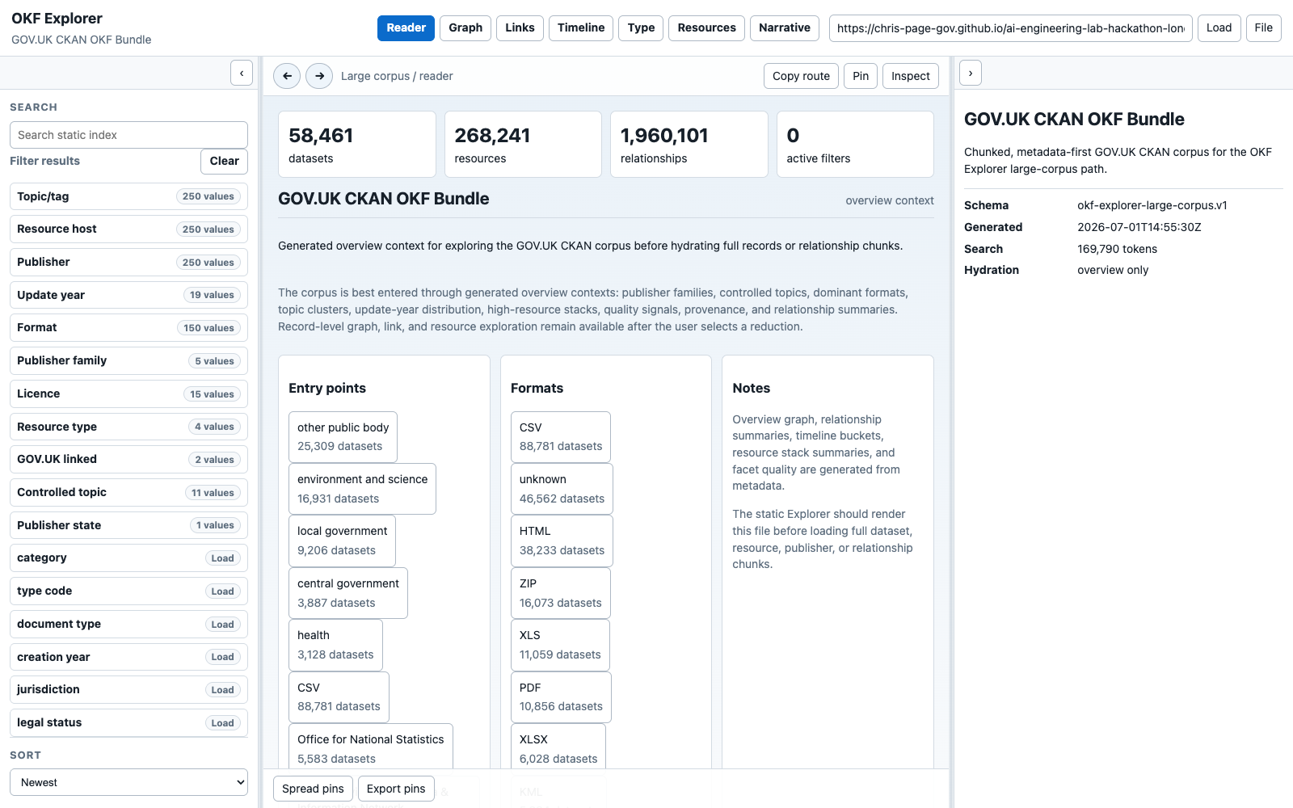
Task: Open the Office for National Statistics entry
Action: (370, 746)
